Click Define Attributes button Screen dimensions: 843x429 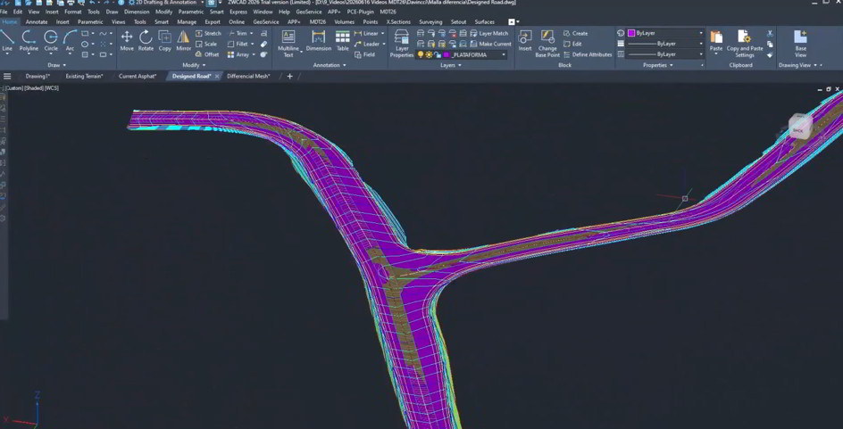(x=588, y=54)
